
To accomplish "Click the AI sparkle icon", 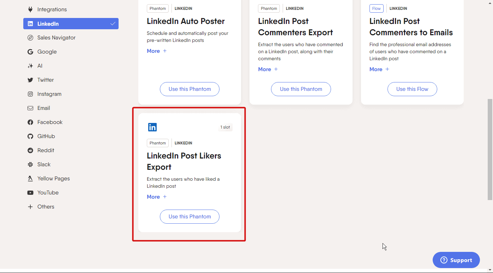I will click(x=30, y=66).
